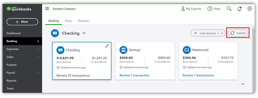Open the settings gear icon
This screenshot has width=258, height=98.
click(250, 9)
